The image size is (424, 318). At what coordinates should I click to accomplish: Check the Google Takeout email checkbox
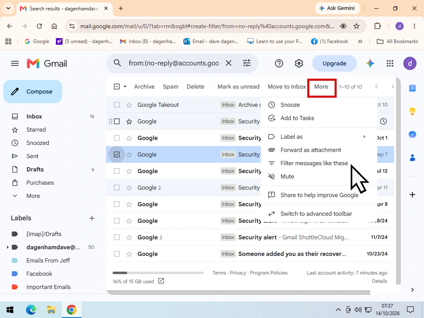(117, 105)
